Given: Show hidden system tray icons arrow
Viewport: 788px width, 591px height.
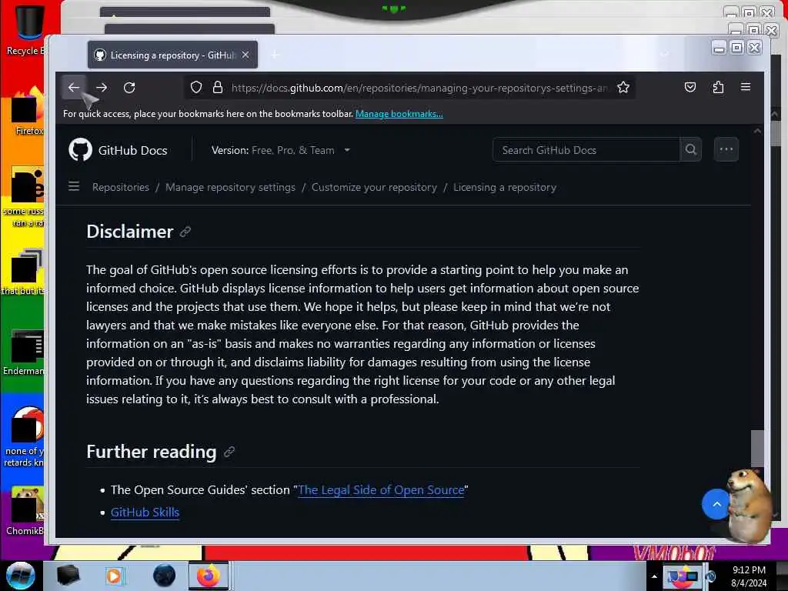Looking at the screenshot, I should pos(654,576).
